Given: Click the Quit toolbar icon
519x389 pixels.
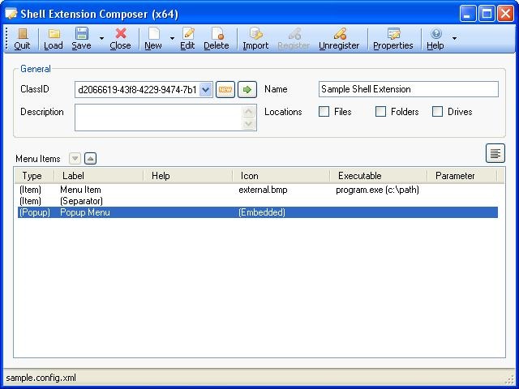Looking at the screenshot, I should point(22,39).
